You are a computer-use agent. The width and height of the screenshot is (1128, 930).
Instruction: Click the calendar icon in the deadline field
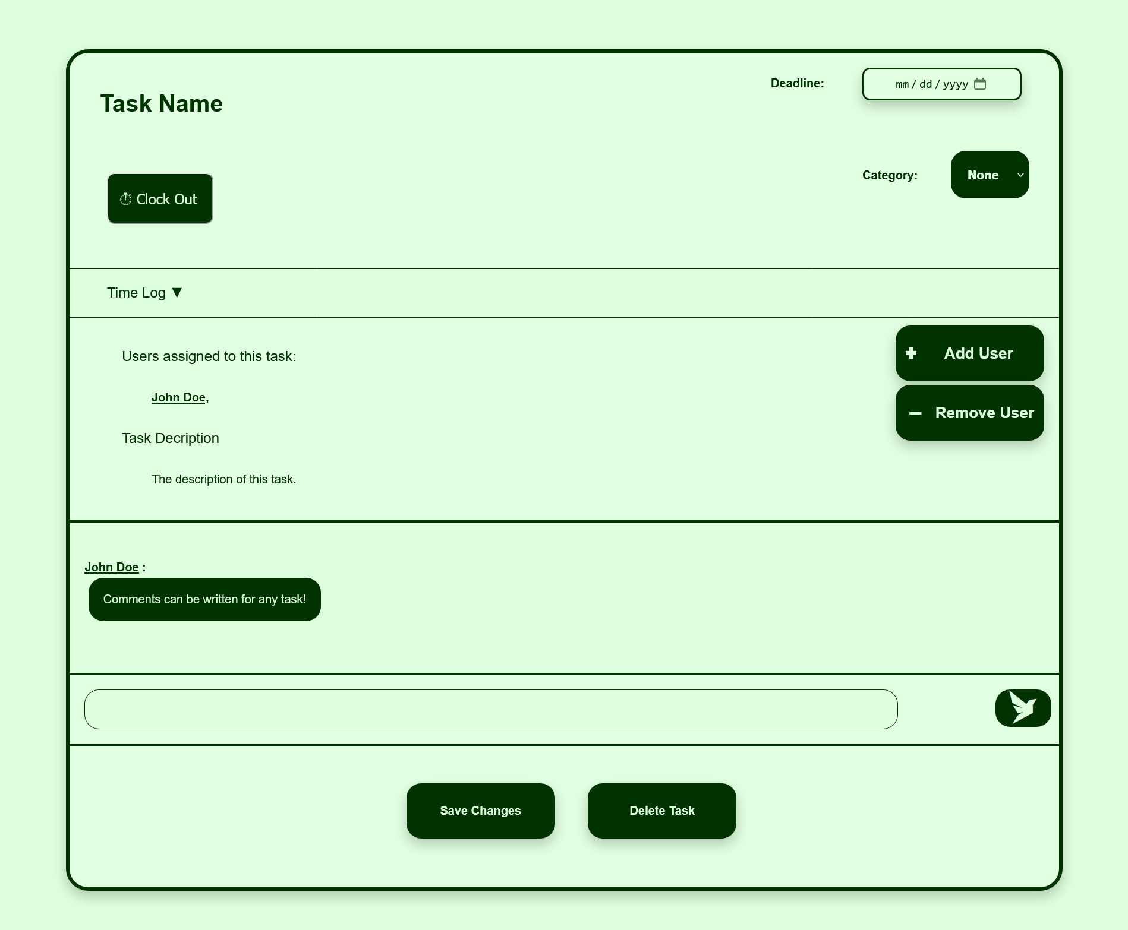pyautogui.click(x=980, y=84)
